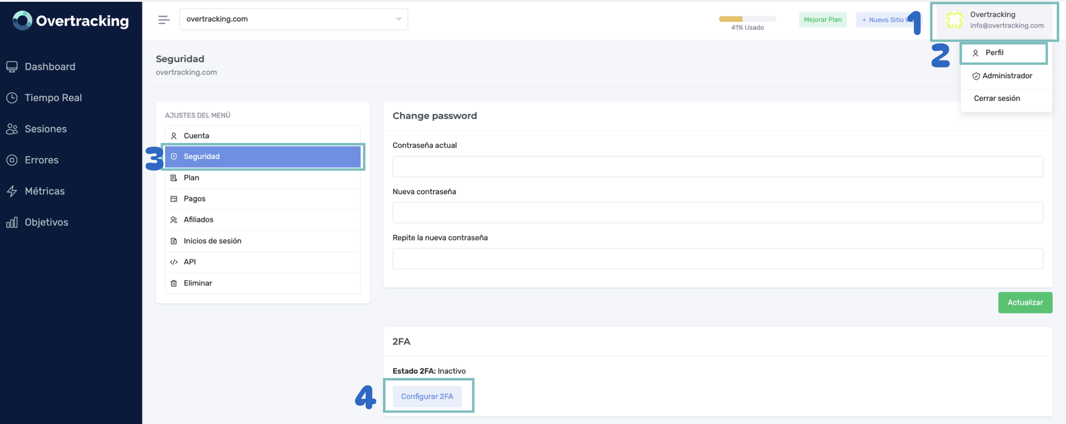The image size is (1066, 424).
Task: Open the API settings entry
Action: point(263,262)
